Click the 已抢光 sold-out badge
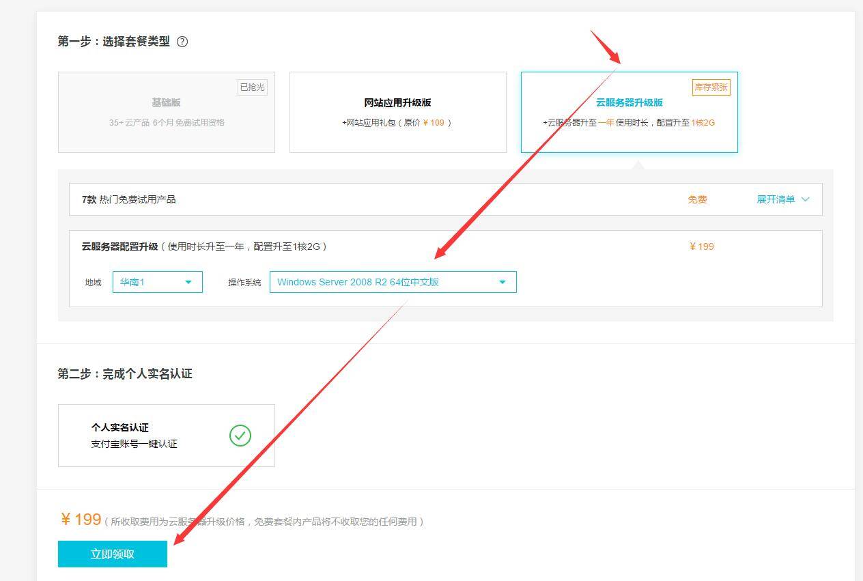This screenshot has width=863, height=581. click(x=252, y=87)
